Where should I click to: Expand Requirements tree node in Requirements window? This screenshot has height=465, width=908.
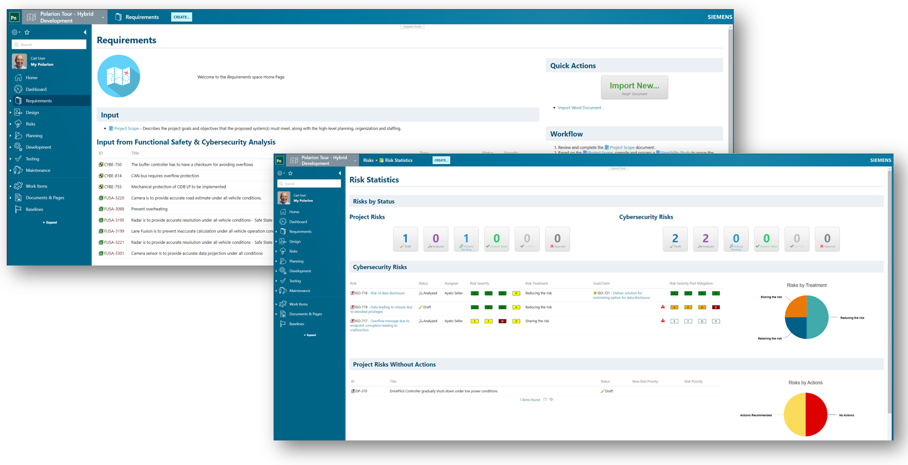click(11, 101)
